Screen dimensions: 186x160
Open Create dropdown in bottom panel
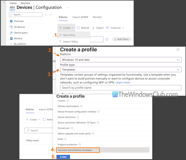point(33,119)
